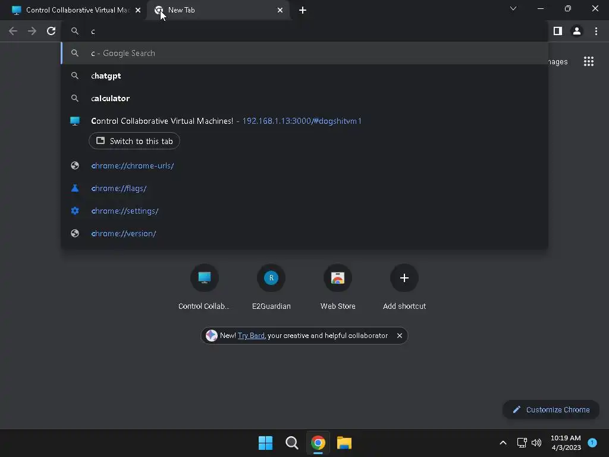This screenshot has height=457, width=609.
Task: Click the browser forward arrow
Action: (32, 31)
